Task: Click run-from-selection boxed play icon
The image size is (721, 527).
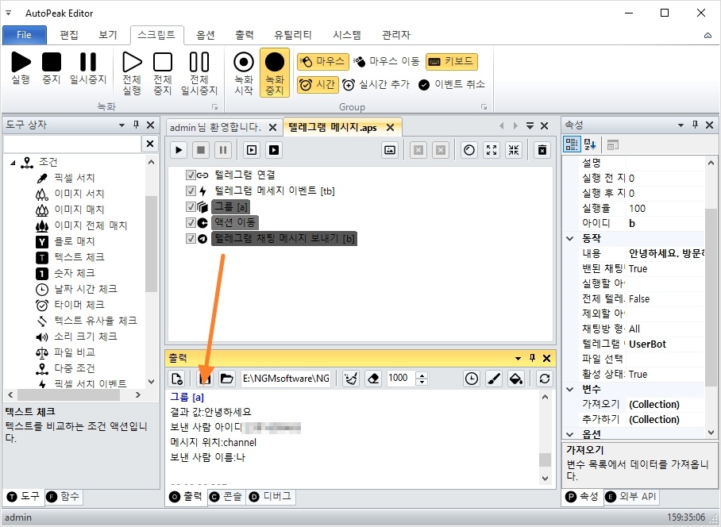Action: [252, 150]
